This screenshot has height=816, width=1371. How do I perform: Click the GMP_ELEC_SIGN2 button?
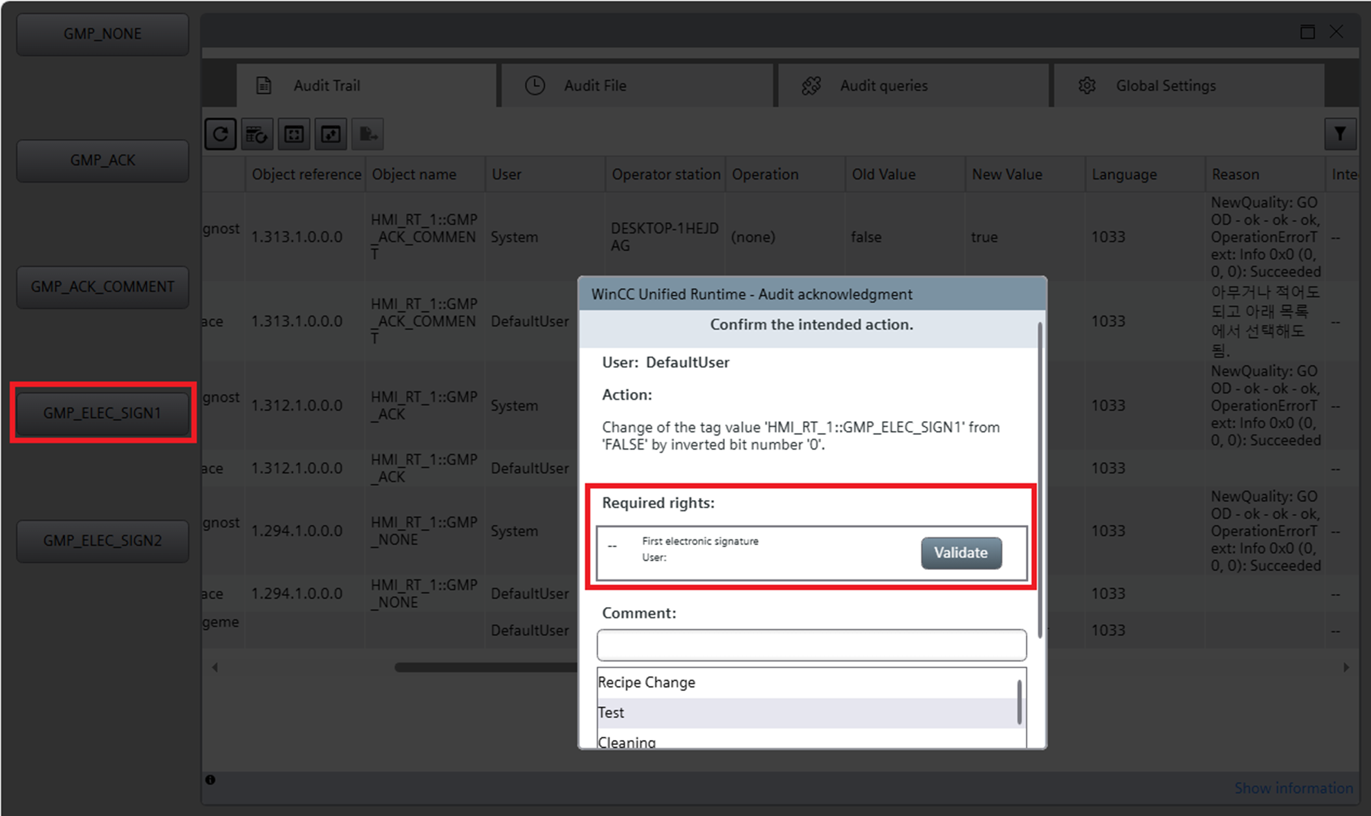pos(102,541)
